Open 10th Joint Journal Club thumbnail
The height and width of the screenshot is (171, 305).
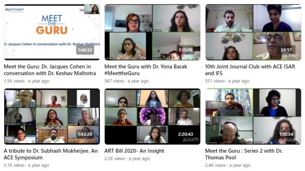(253, 32)
